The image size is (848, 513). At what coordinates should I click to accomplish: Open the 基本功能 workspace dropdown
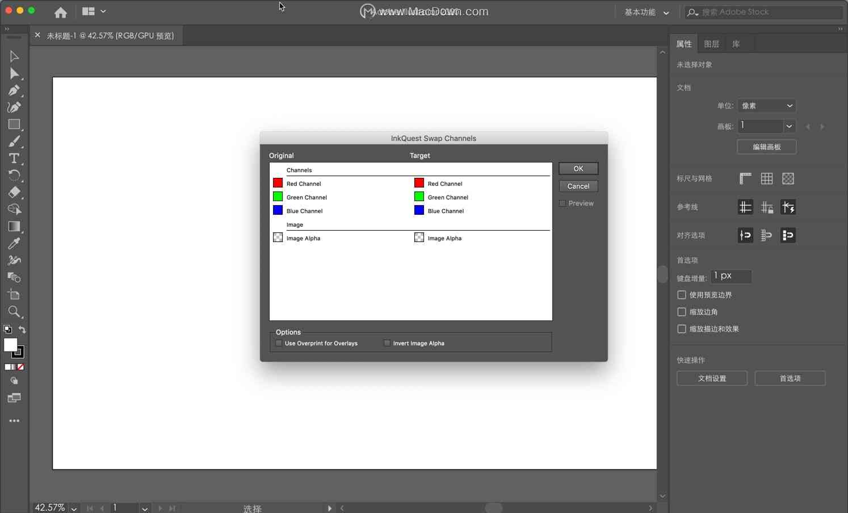point(647,12)
